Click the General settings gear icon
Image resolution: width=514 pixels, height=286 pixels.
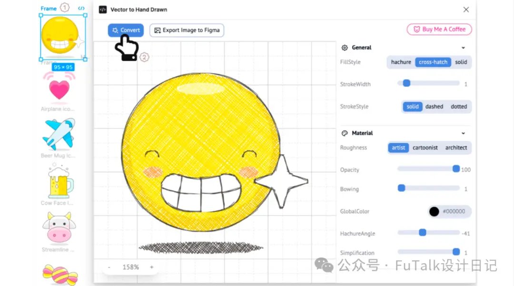(345, 48)
